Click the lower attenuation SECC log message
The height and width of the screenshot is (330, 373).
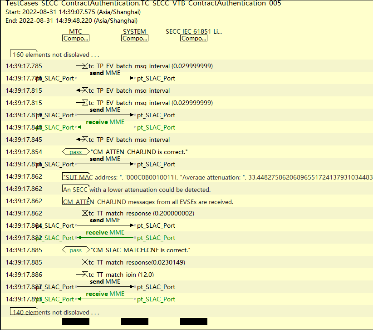136,189
